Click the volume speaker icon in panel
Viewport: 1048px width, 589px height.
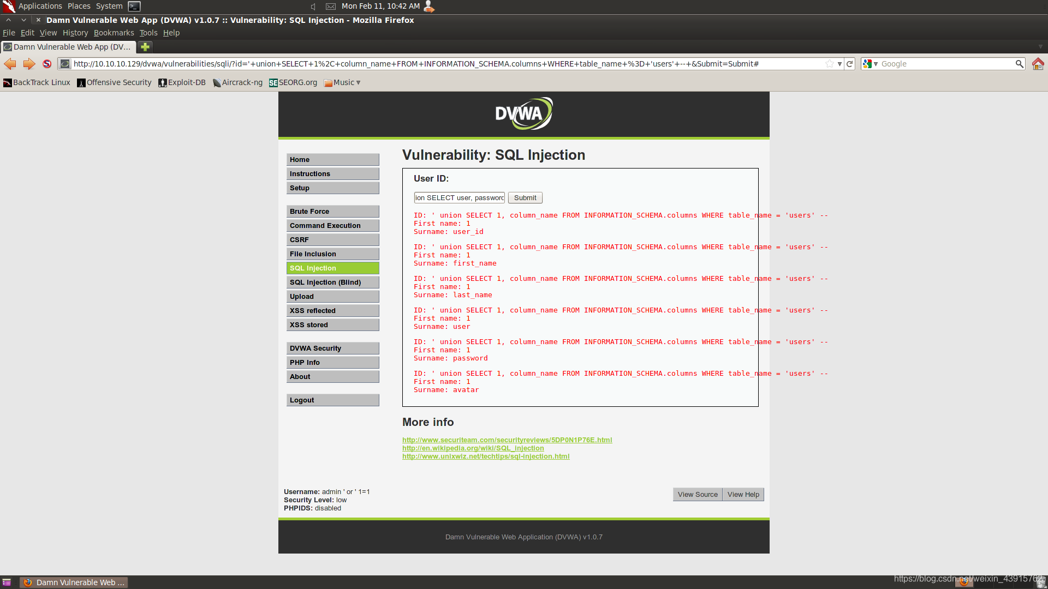point(313,7)
